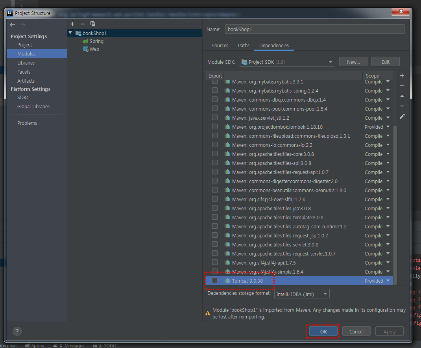421x348 pixels.
Task: Toggle export checkbox for tiles-core:3.0.8
Action: [215, 154]
